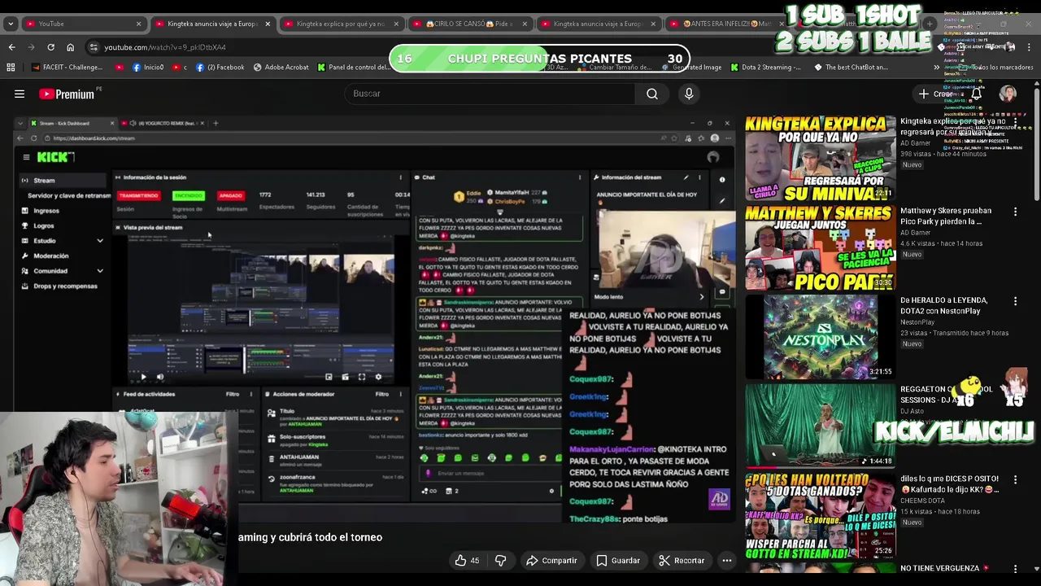1041x586 pixels.
Task: Like the video showing 45 likes
Action: [x=467, y=560]
